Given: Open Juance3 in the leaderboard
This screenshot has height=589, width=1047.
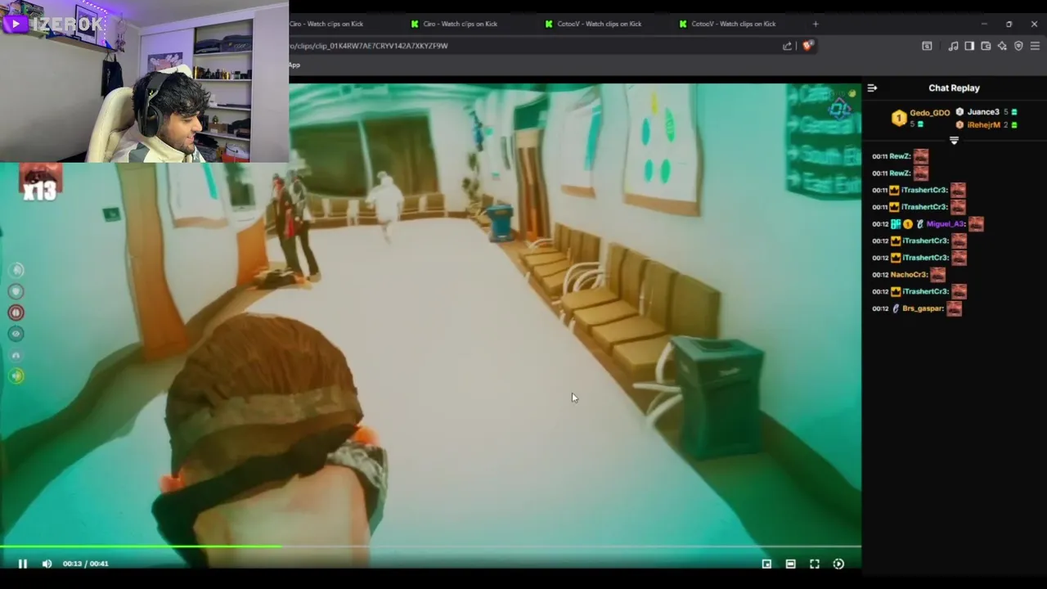Looking at the screenshot, I should coord(983,112).
